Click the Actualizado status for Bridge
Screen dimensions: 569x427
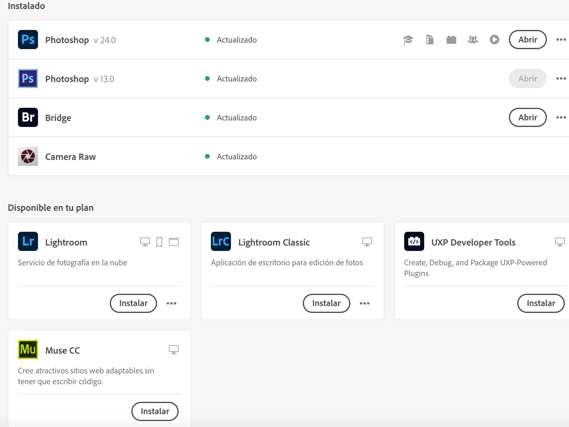(231, 117)
